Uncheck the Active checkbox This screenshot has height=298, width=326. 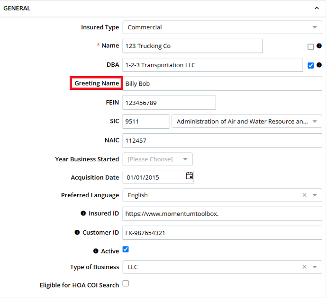(x=126, y=249)
